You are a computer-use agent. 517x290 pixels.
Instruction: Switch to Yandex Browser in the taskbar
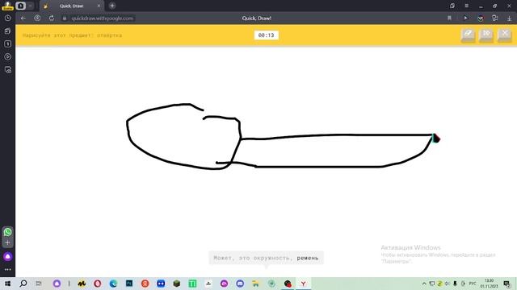(x=303, y=284)
